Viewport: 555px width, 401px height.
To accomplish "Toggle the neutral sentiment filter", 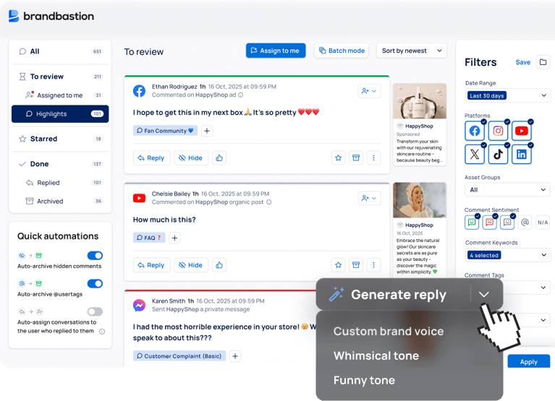I will click(x=507, y=223).
